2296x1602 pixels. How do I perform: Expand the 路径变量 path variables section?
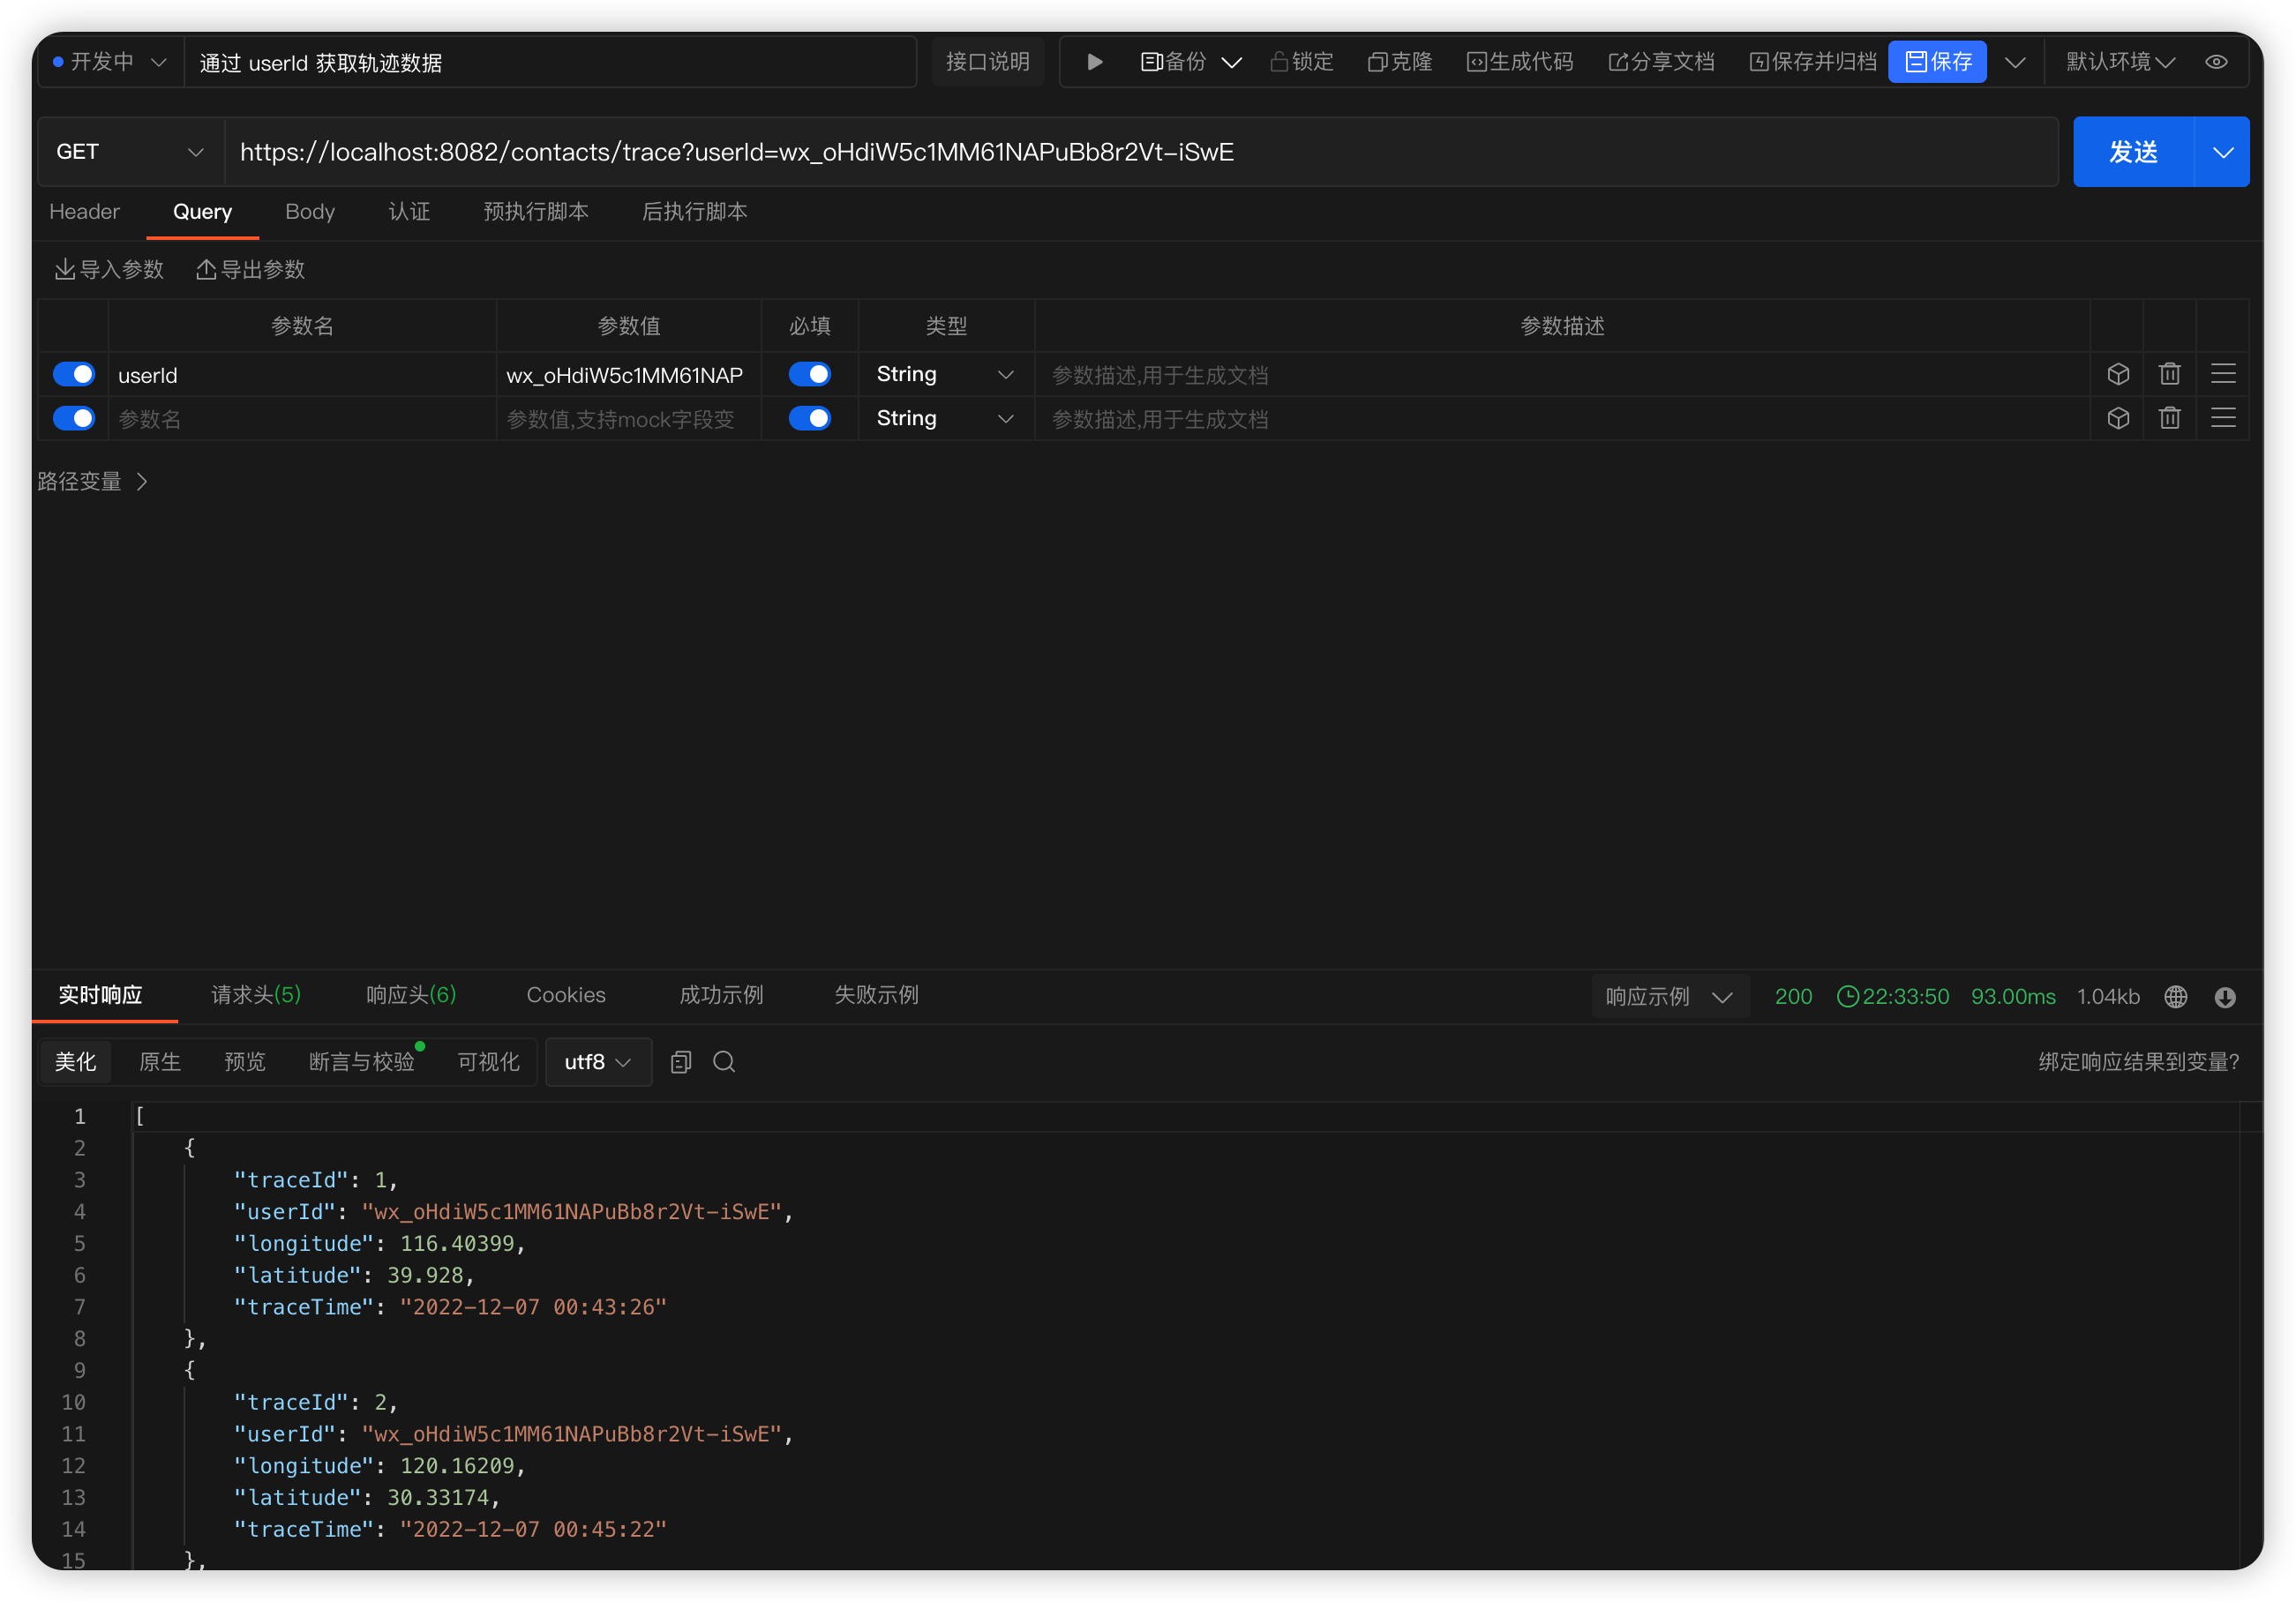(x=93, y=482)
